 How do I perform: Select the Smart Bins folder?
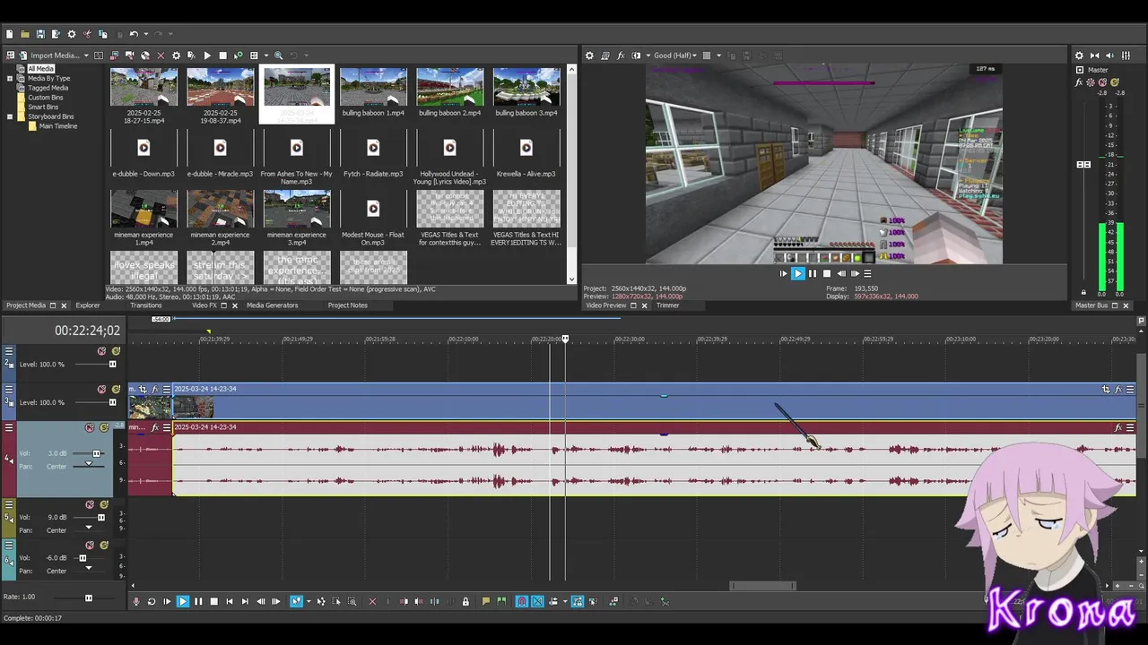click(x=43, y=107)
